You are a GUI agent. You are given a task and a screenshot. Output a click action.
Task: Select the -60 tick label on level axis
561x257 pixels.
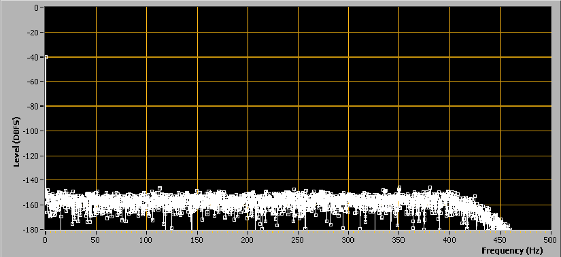33,82
